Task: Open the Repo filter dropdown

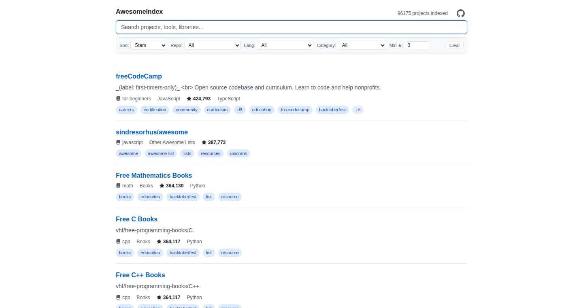Action: coord(213,45)
